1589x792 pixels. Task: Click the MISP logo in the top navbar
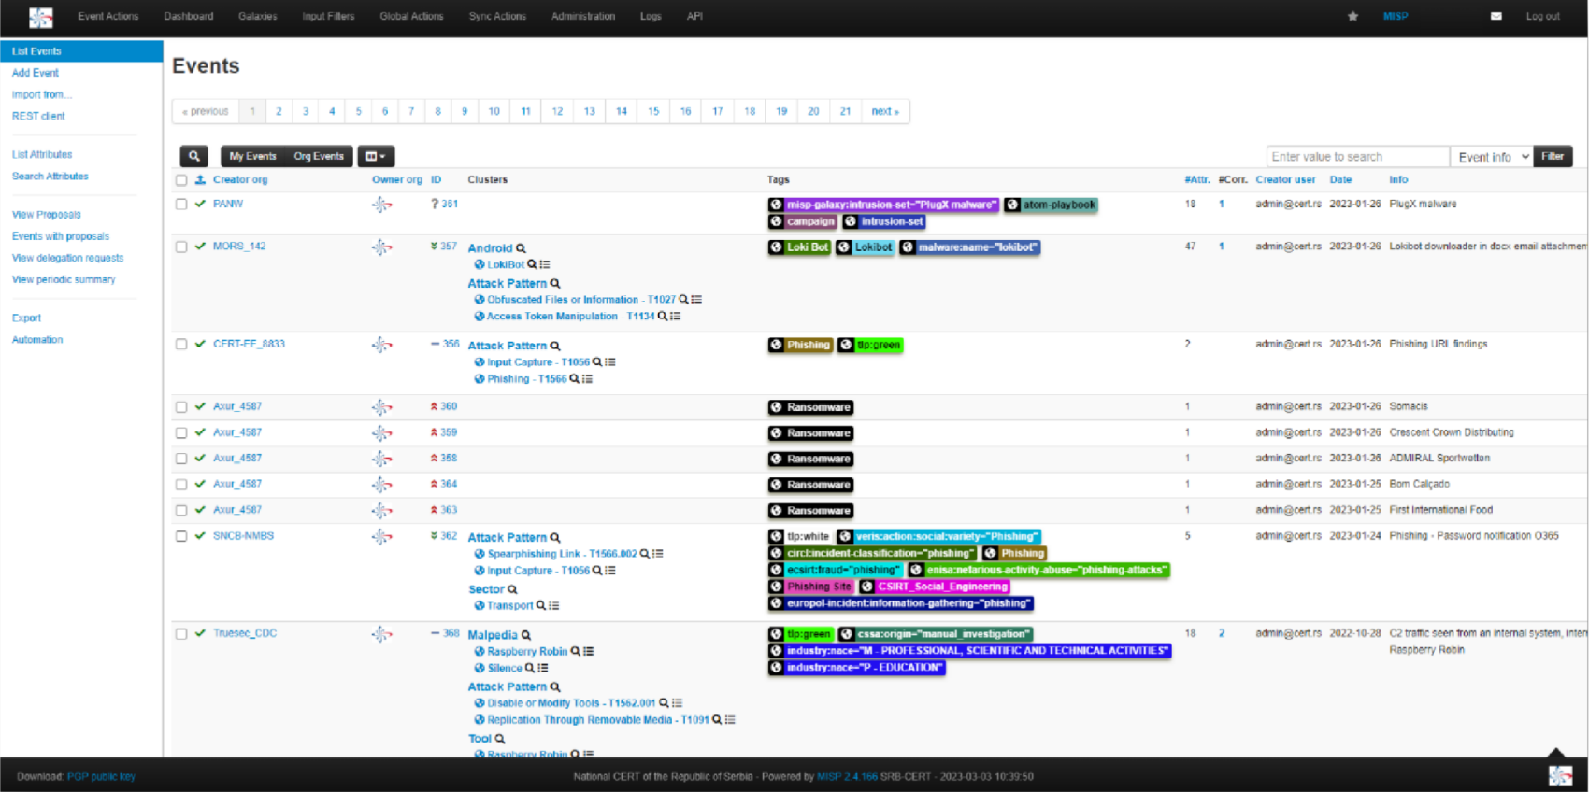41,17
